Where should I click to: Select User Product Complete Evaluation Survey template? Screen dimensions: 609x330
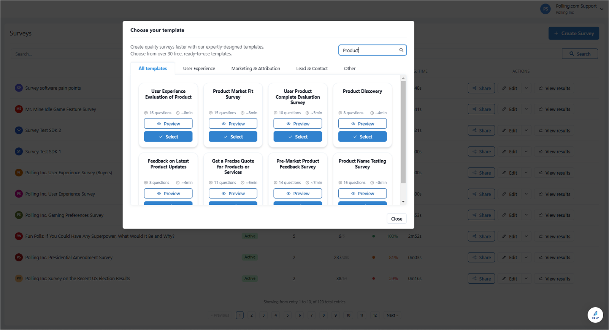pos(298,137)
